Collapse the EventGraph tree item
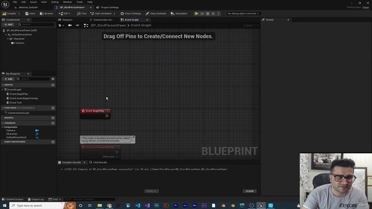The height and width of the screenshot is (209, 372). click(x=2, y=89)
